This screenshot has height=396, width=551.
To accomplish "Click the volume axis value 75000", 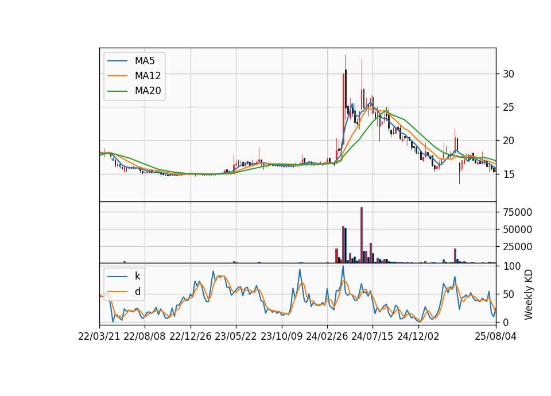I will point(518,212).
